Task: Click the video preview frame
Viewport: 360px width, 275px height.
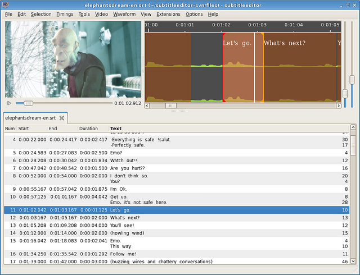Action: click(x=72, y=59)
